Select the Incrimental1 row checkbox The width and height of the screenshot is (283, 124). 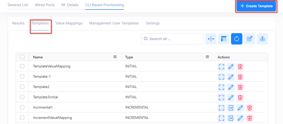tap(22, 107)
